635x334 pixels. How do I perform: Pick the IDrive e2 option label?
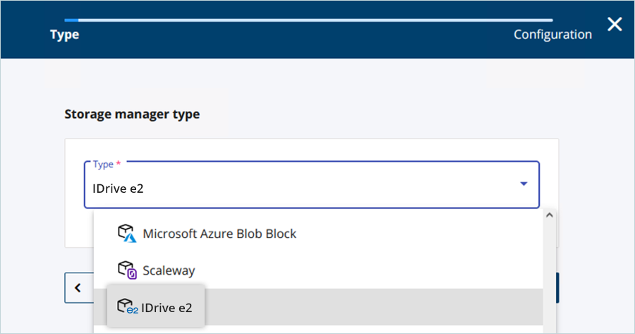[167, 307]
